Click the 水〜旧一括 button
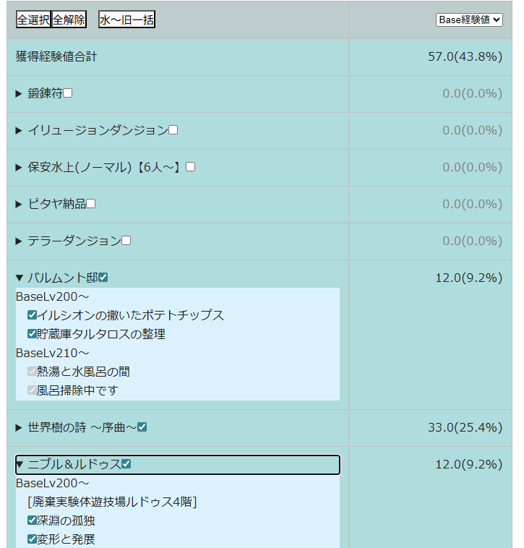 tap(126, 20)
